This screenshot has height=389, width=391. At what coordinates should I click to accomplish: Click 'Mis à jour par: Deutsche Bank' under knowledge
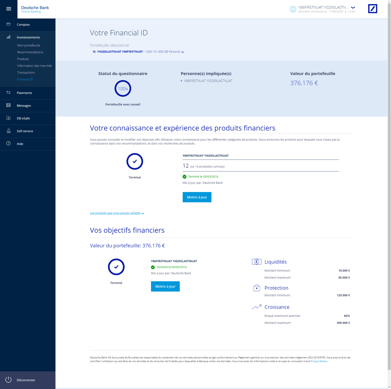[202, 183]
